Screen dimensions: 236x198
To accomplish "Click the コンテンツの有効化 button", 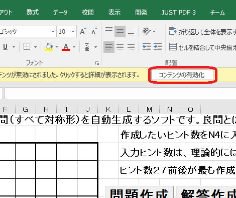I will click(x=182, y=75).
